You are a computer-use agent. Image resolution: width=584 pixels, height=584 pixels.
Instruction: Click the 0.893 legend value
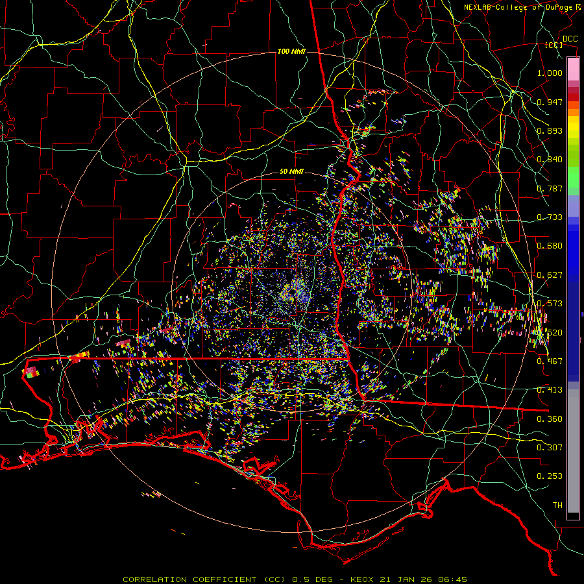550,130
